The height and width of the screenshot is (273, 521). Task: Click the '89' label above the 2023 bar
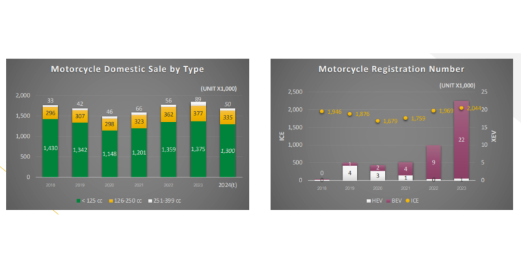198,99
